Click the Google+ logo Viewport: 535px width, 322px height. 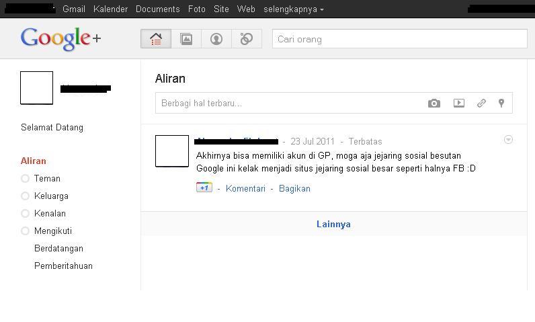pyautogui.click(x=60, y=38)
